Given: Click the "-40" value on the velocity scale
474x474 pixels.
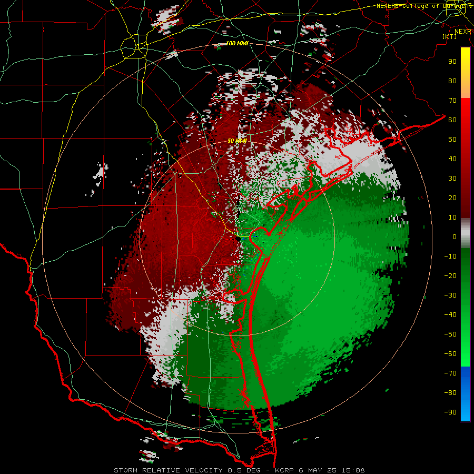Looking at the screenshot, I should [450, 315].
